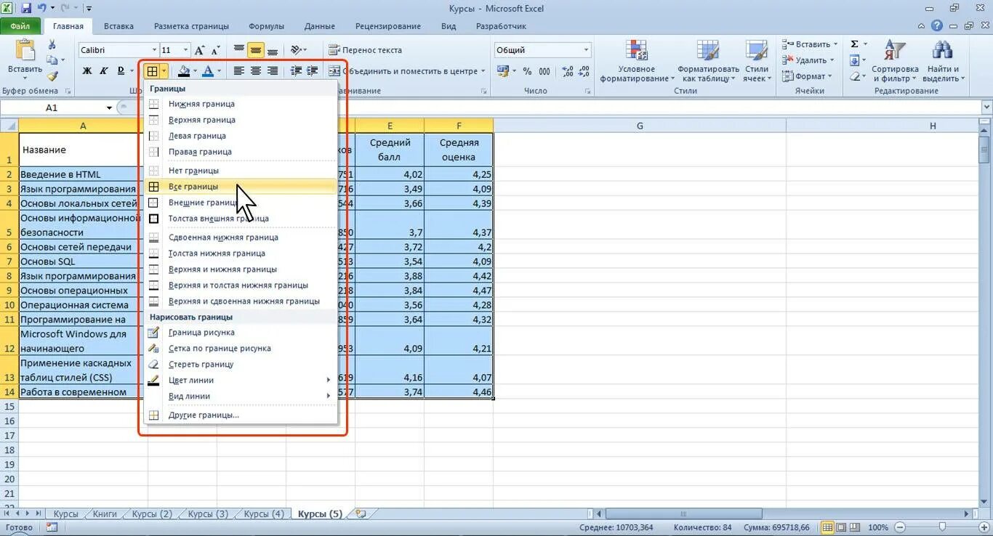993x536 pixels.
Task: Expand Вид линии submenu
Action: [241, 397]
